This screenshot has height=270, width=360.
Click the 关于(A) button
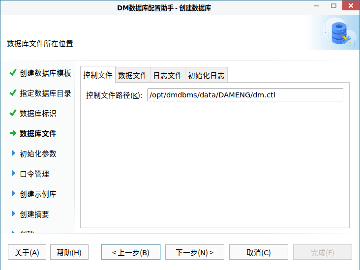(27, 252)
